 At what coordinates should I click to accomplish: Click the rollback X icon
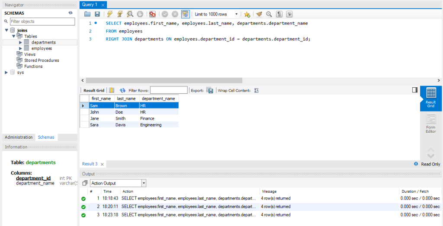pyautogui.click(x=175, y=14)
